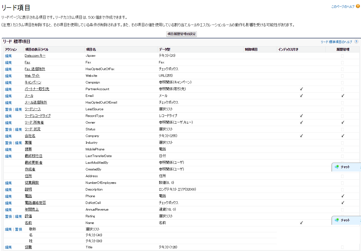This screenshot has width=361, height=251.
Task: Click 編集 next to キャンペーン
Action: pos(9,83)
